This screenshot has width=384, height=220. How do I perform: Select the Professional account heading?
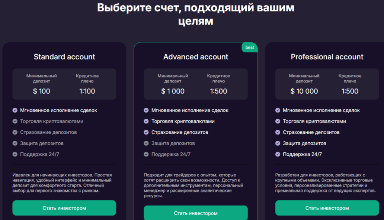[x=327, y=57]
